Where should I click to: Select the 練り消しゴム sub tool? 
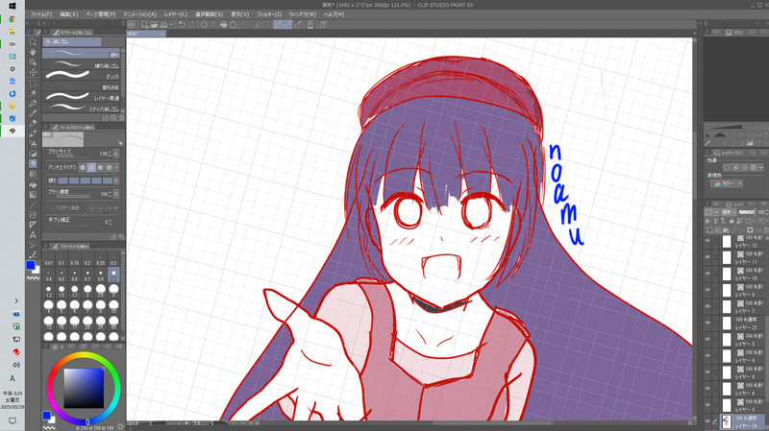[83, 65]
